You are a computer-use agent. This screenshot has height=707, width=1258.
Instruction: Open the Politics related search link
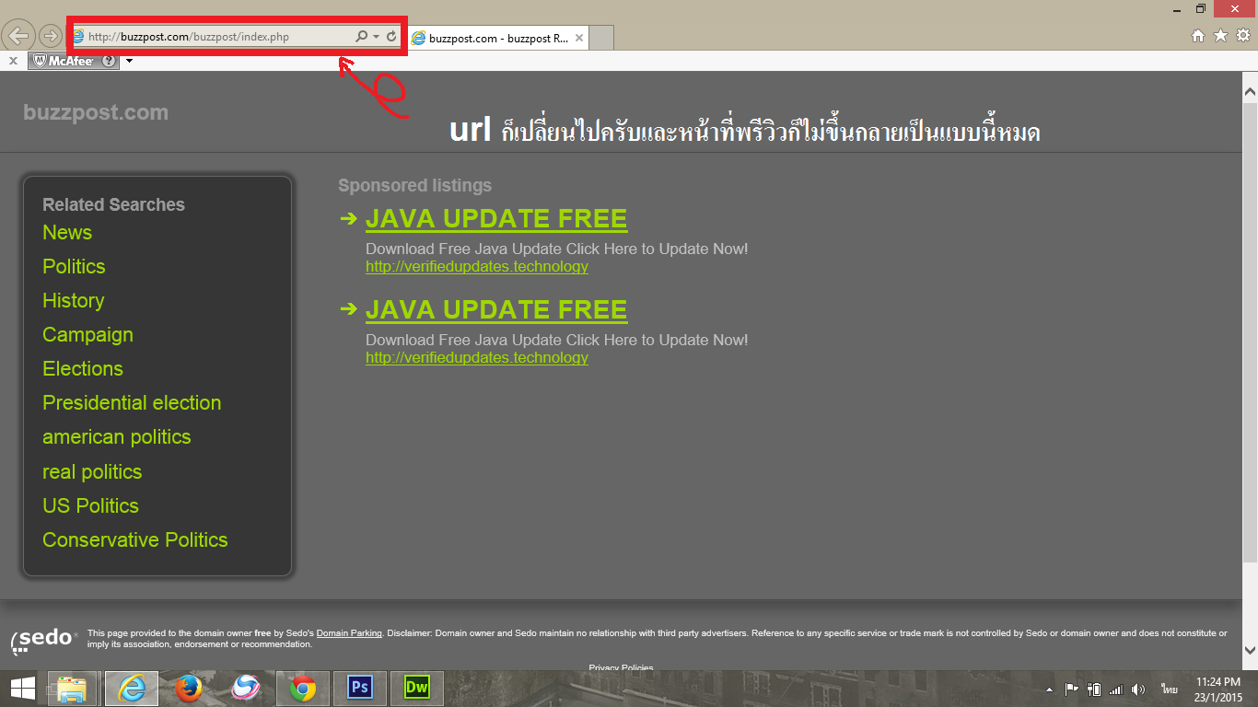pos(74,267)
